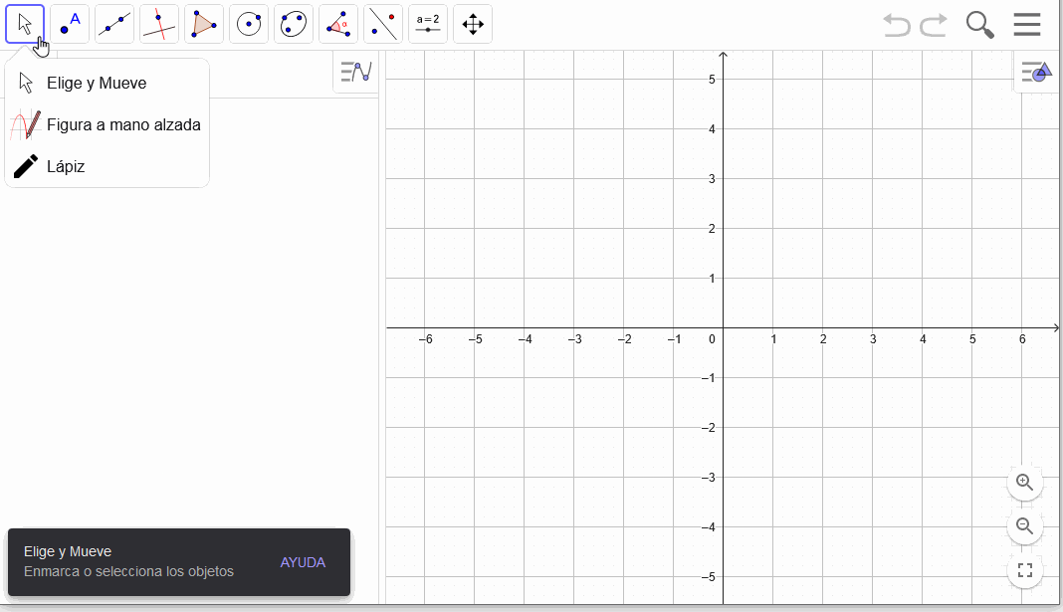The image size is (1063, 612).
Task: Click the x-axis label 6
Action: [1022, 339]
